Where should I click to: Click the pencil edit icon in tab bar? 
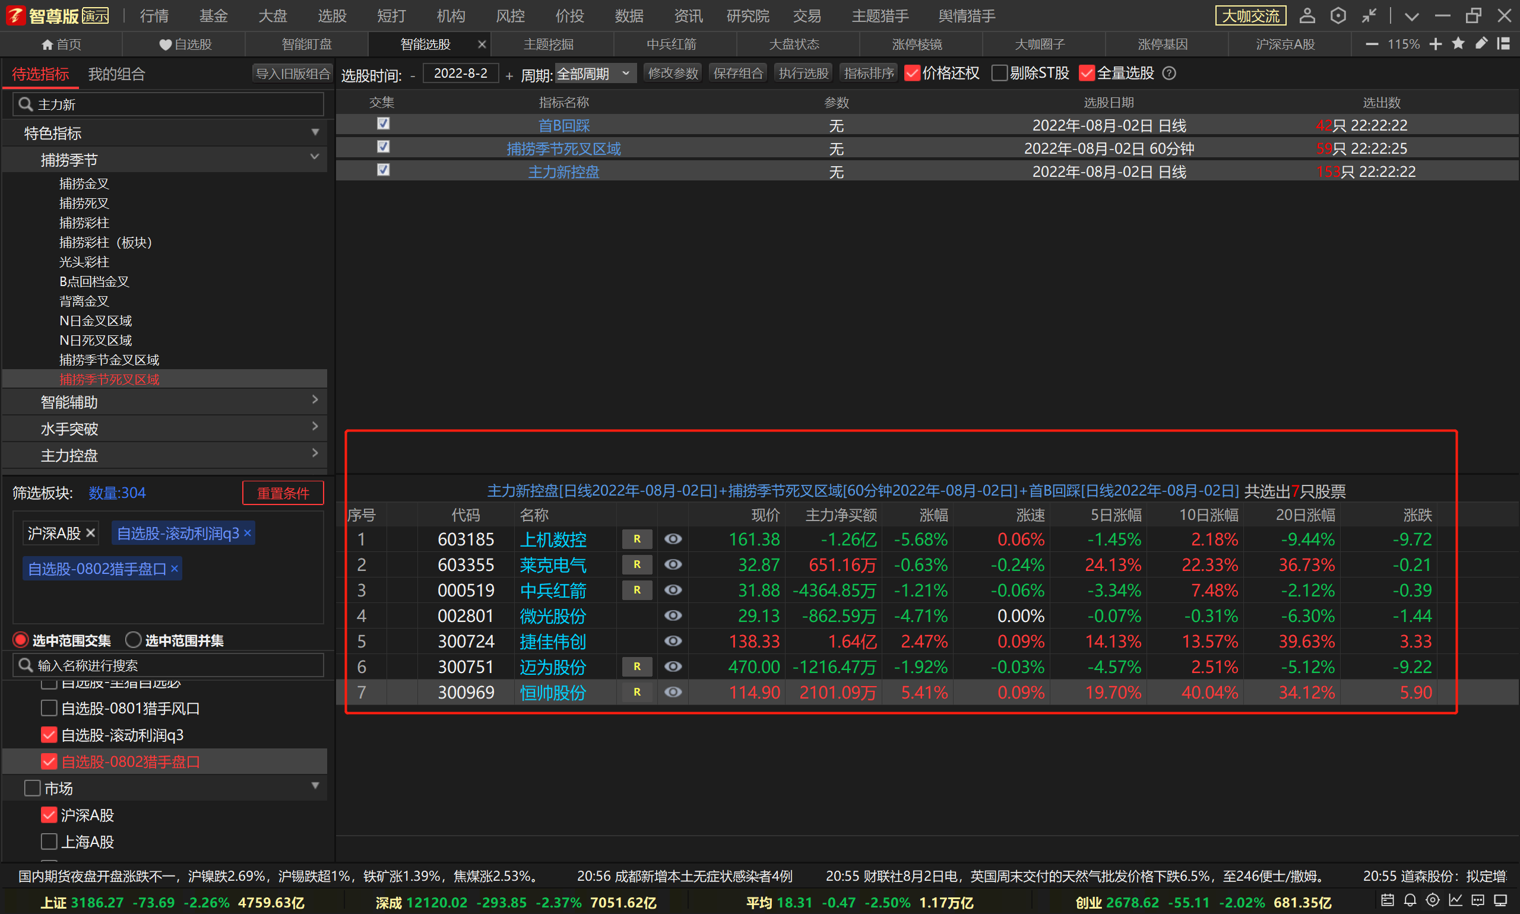(1481, 44)
